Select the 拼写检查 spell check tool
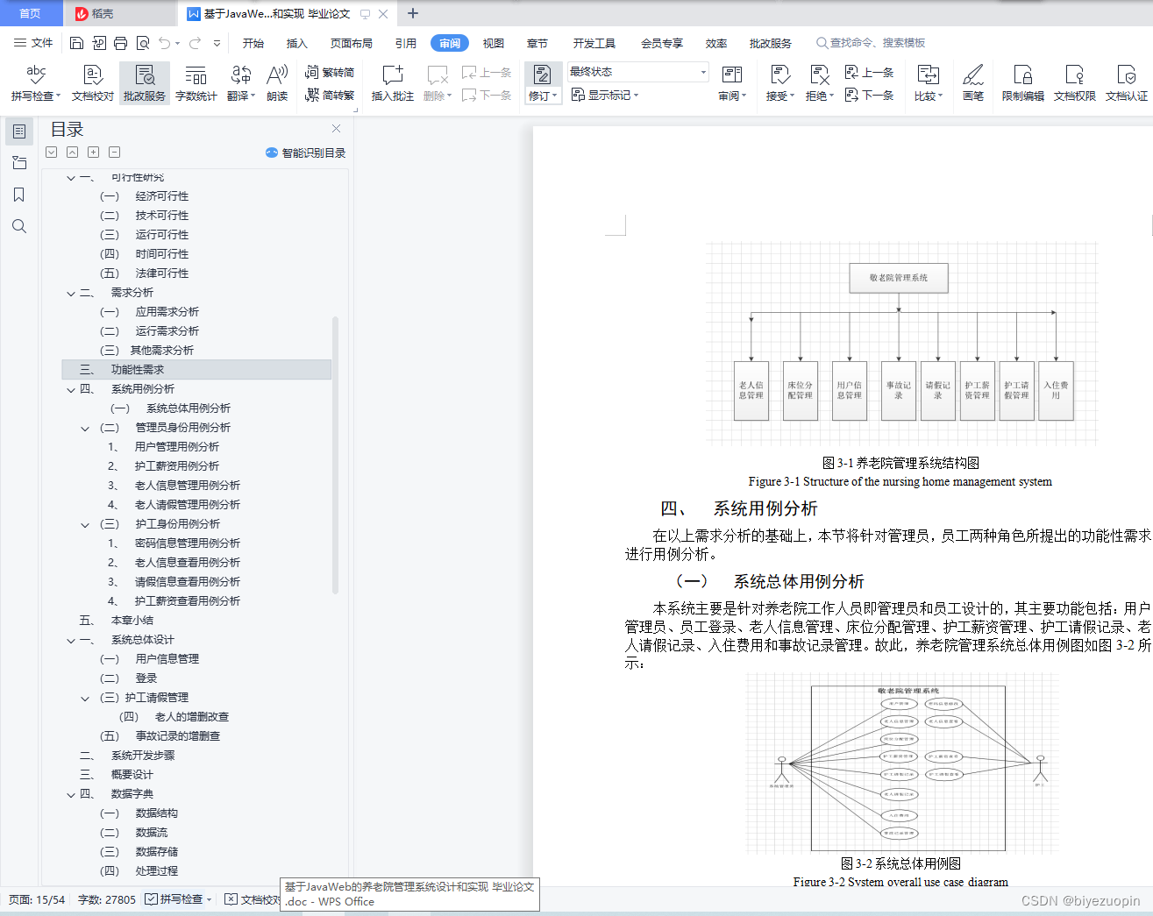The image size is (1153, 916). click(35, 83)
